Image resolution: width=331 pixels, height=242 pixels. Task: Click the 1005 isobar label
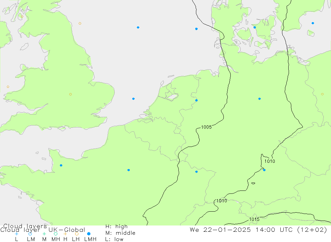click(x=206, y=127)
